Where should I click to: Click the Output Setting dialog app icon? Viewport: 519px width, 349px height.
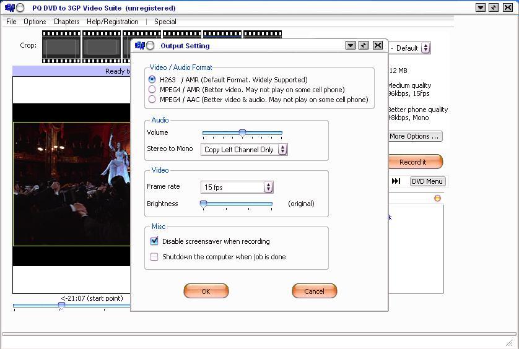coord(140,45)
